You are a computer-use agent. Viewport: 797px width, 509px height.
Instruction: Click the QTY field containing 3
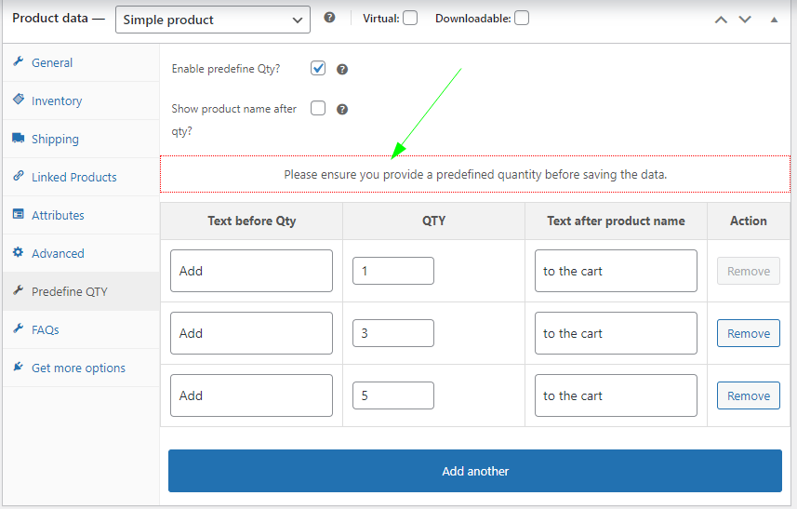(392, 333)
